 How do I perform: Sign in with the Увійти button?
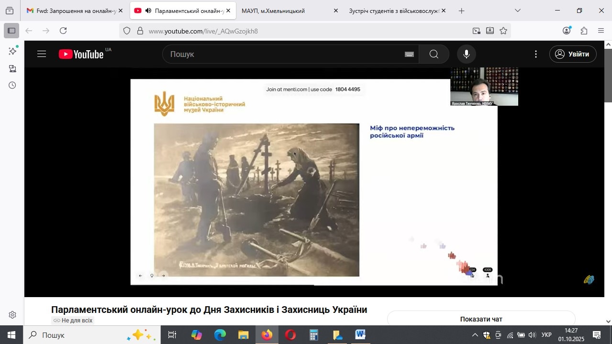pos(573,54)
